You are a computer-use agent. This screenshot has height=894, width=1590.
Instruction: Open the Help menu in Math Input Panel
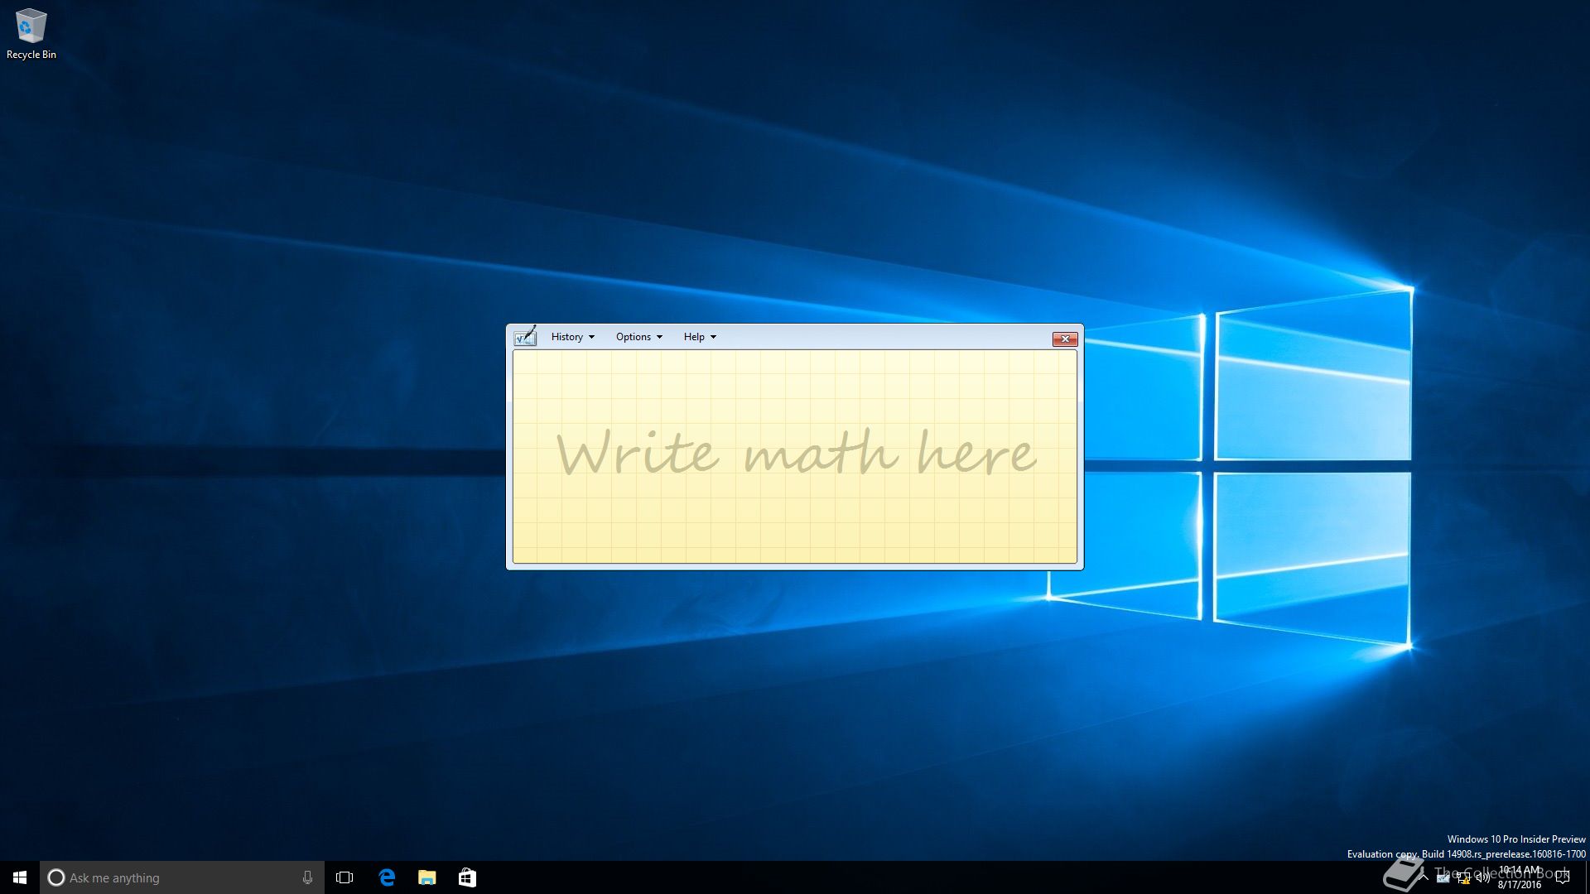pos(700,337)
